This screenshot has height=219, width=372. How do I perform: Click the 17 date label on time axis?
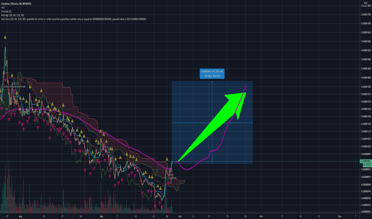click(x=62, y=216)
